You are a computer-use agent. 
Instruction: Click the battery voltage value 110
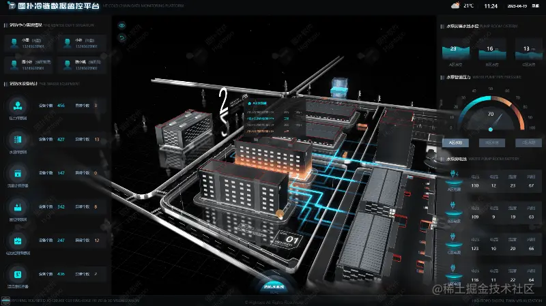click(475, 185)
